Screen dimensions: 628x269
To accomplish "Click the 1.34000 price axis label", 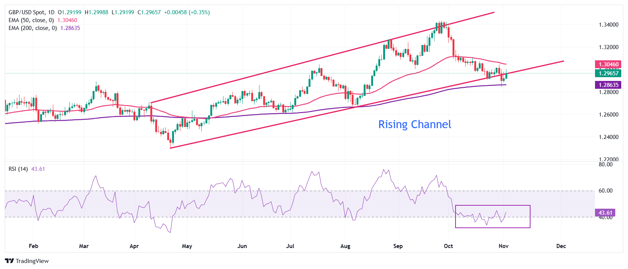I will [x=608, y=25].
